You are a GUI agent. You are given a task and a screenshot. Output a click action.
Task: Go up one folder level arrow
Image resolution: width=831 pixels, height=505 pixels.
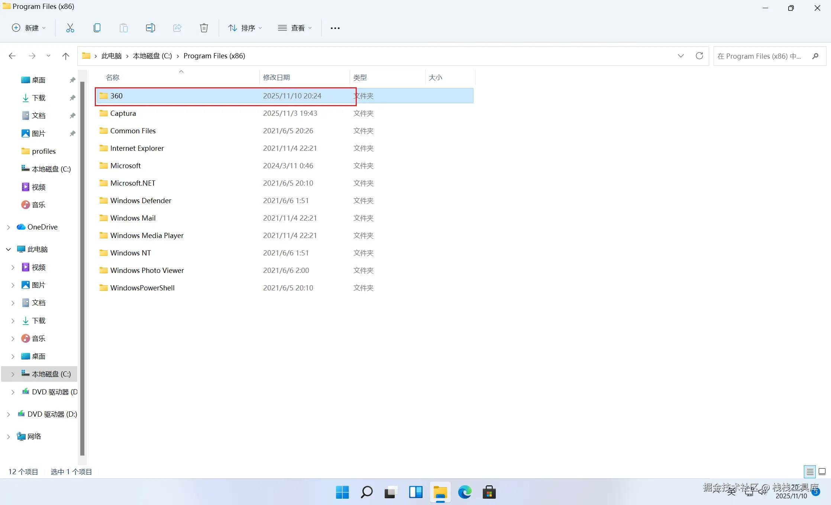(66, 56)
